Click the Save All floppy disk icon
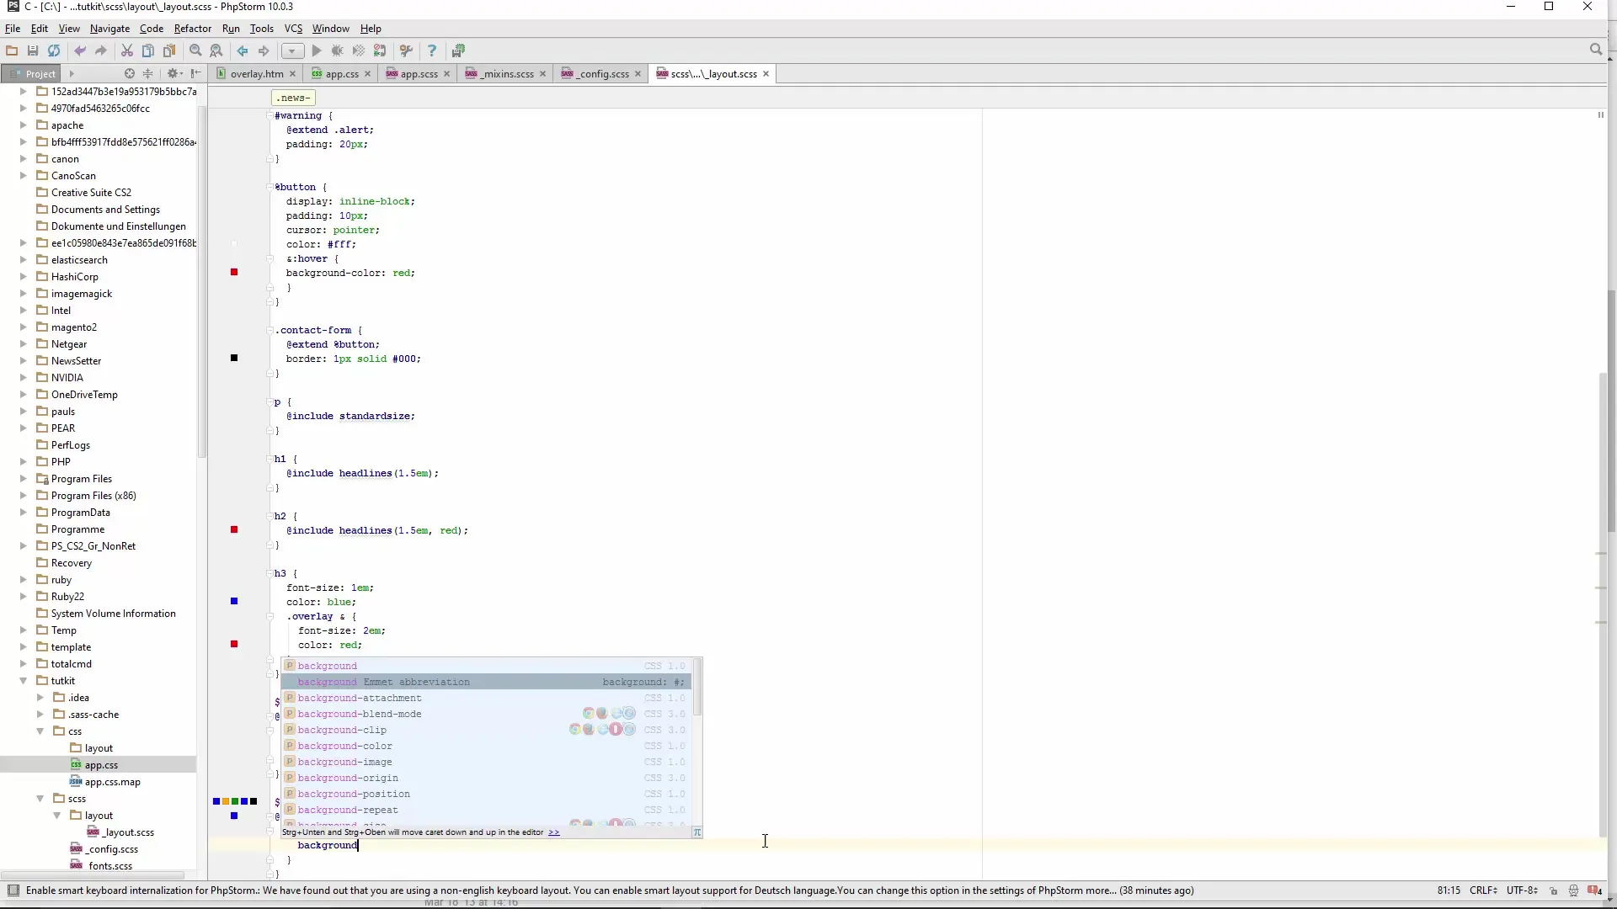 point(33,50)
